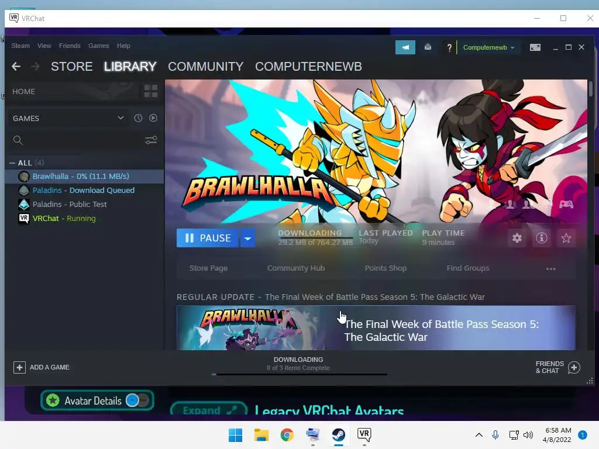Open the Friends menu
Image resolution: width=599 pixels, height=449 pixels.
pos(70,46)
